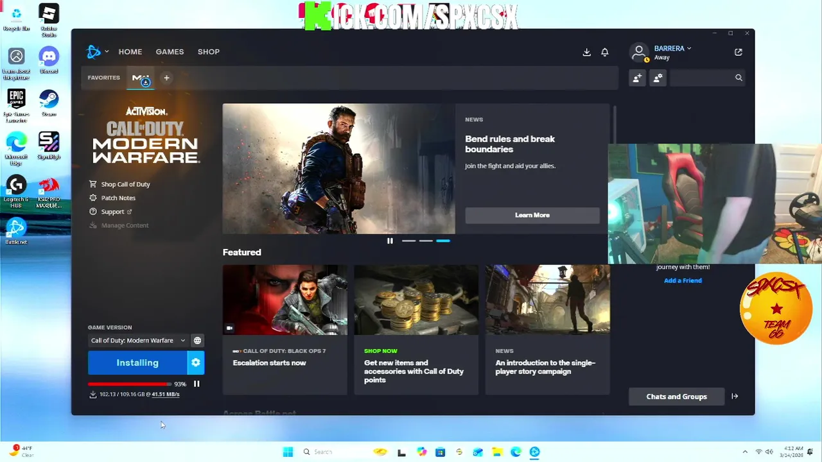Select the first carousel slide indicator
This screenshot has height=462, width=822.
click(408, 241)
